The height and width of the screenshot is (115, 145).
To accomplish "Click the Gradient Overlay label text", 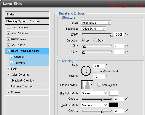I will point(22,81).
